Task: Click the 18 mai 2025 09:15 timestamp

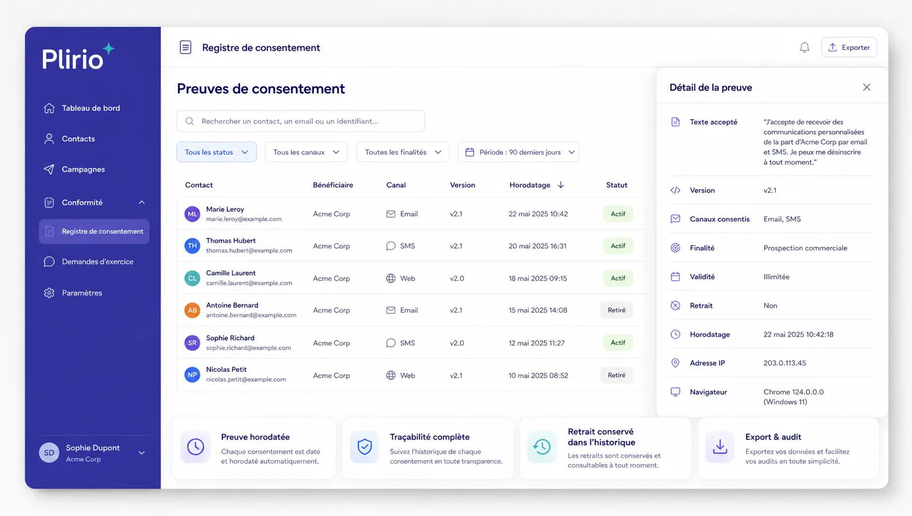Action: click(538, 279)
